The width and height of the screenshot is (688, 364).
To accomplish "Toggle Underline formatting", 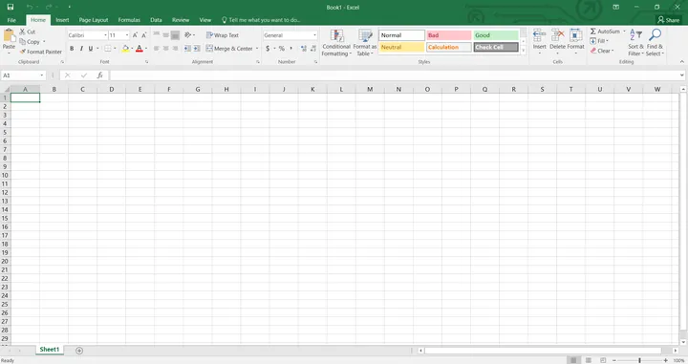I will pyautogui.click(x=91, y=48).
